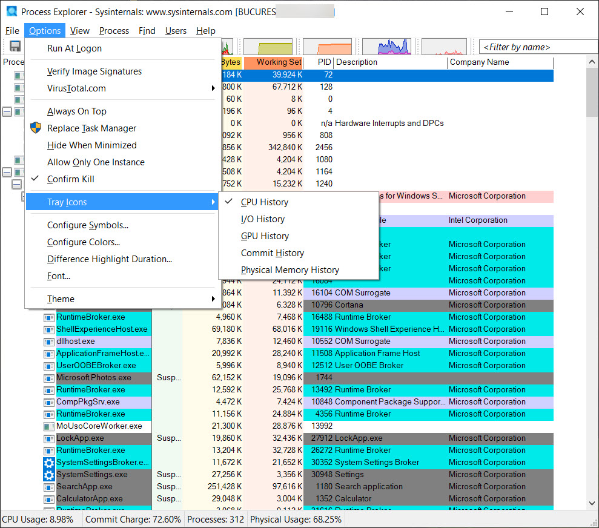
Task: Click the gear icon of SystemSettings.exe
Action: point(49,475)
